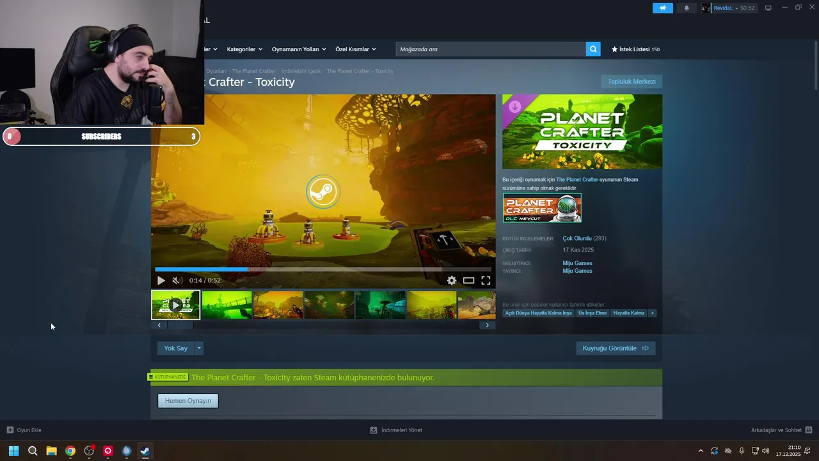Open OBS Studio from taskbar
This screenshot has width=819, height=461.
click(89, 451)
